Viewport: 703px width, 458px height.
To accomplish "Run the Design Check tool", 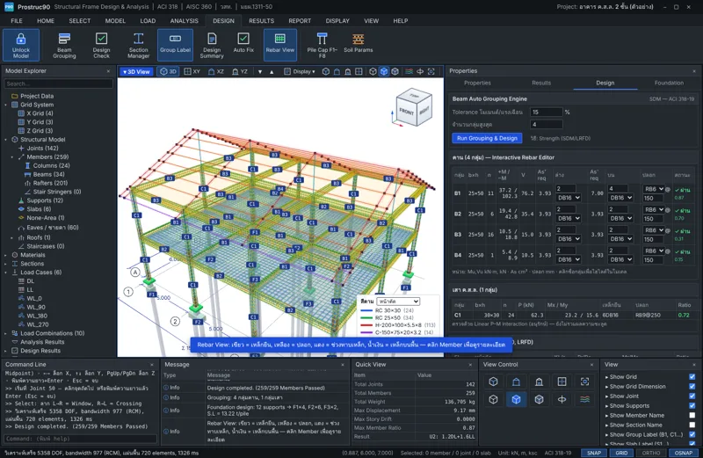I will tap(101, 45).
